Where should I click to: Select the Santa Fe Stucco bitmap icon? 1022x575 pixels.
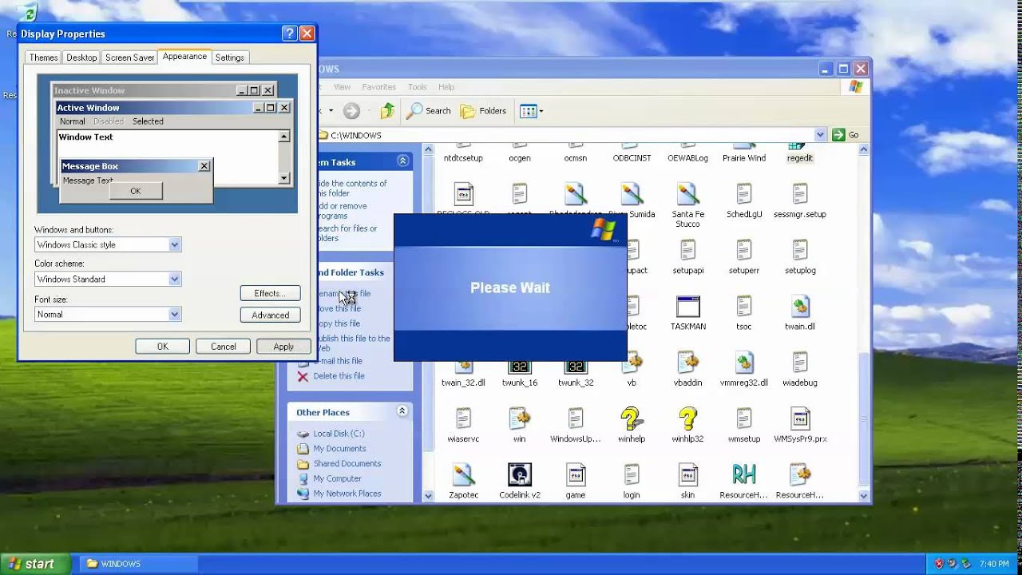[x=687, y=194]
